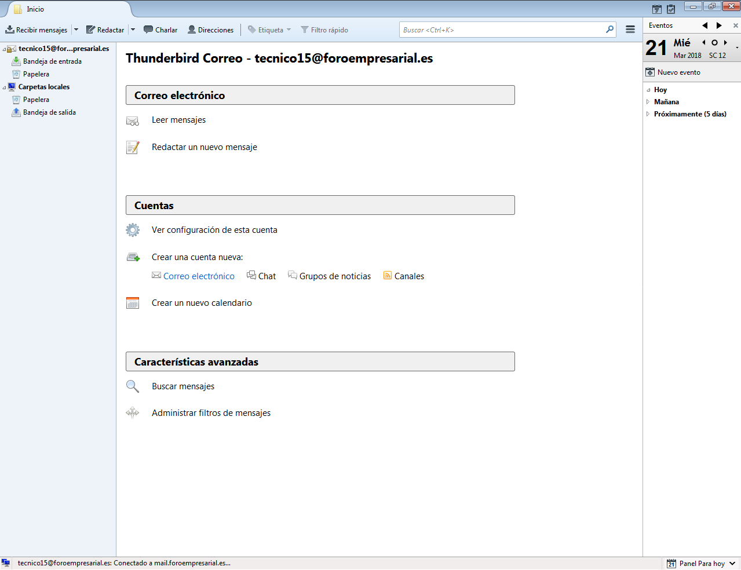
Task: Click the online status icon in status bar
Action: pos(6,563)
